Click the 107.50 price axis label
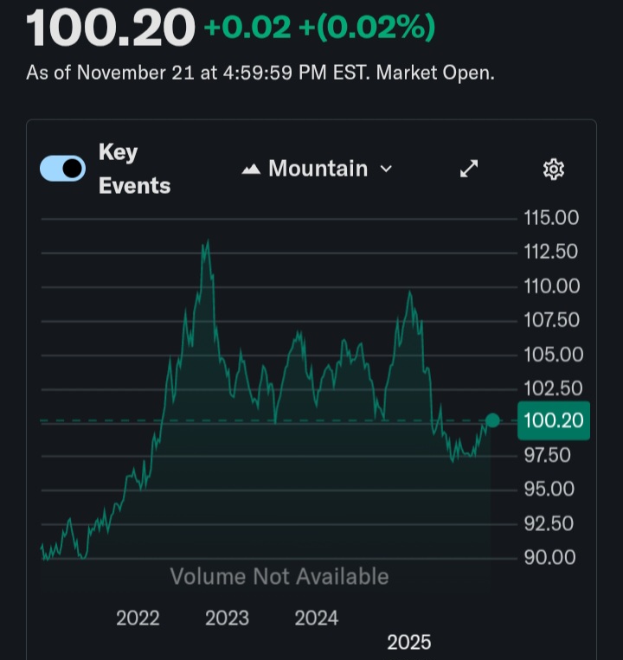This screenshot has height=660, width=623. click(x=551, y=320)
